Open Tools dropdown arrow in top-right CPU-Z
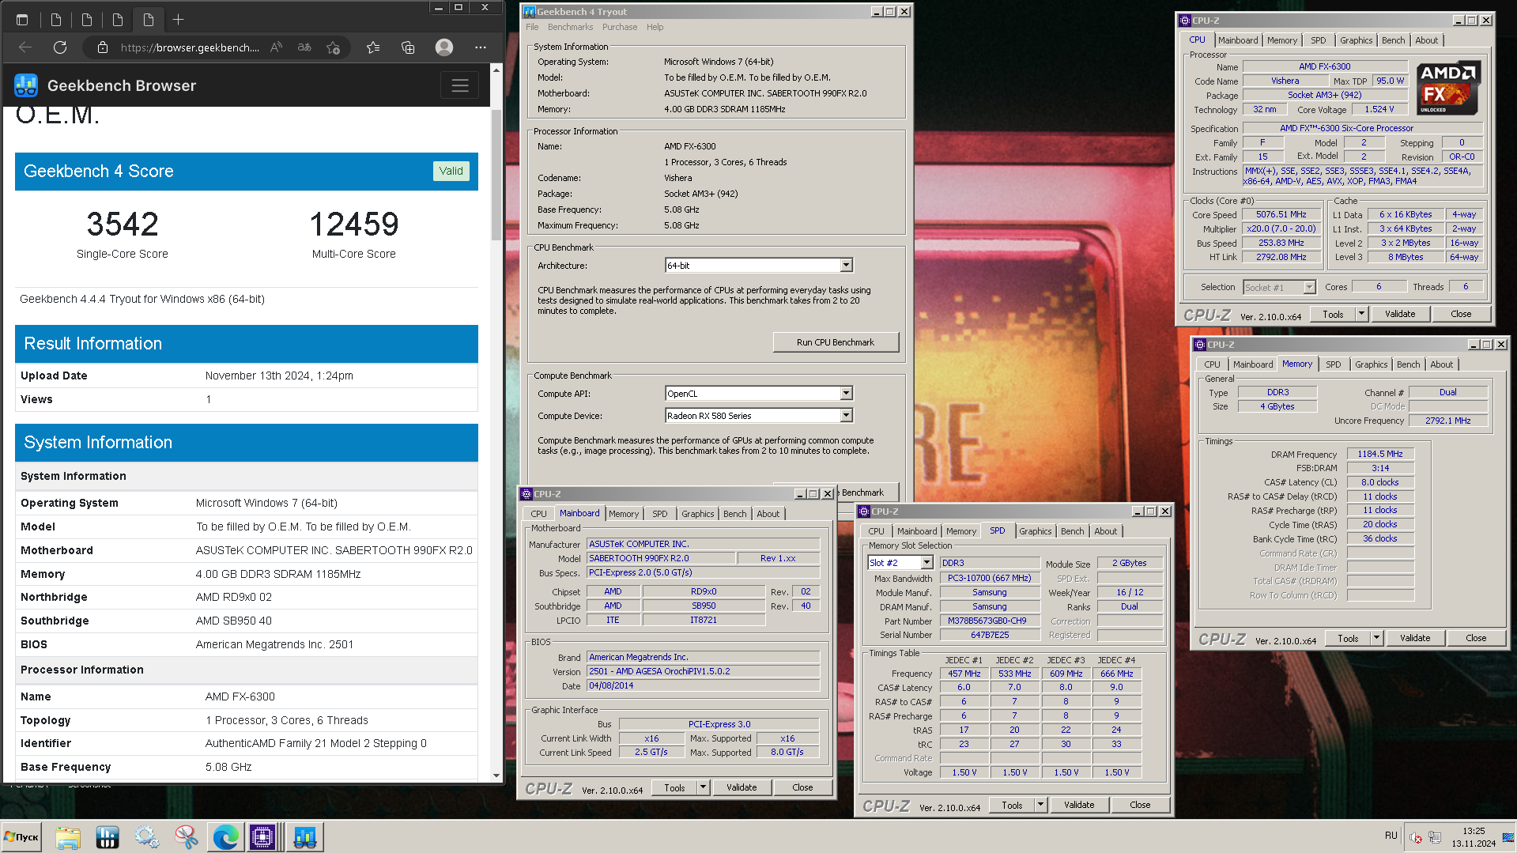This screenshot has width=1517, height=853. [x=1361, y=314]
